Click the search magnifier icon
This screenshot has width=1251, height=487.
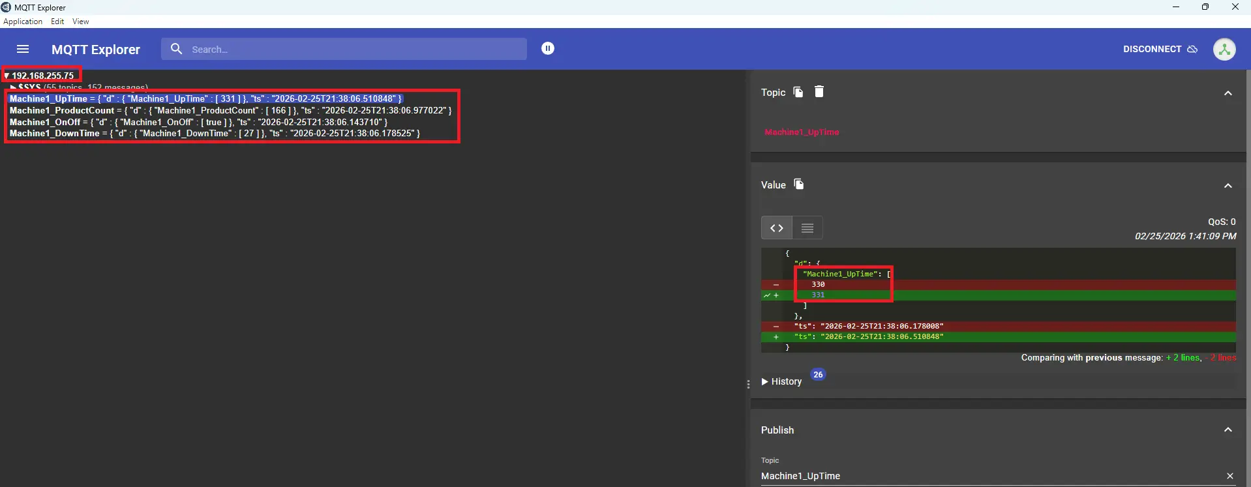pyautogui.click(x=176, y=49)
